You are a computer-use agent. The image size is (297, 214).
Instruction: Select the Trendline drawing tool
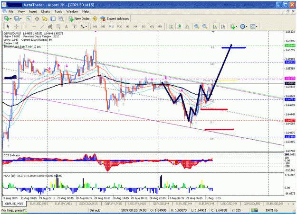point(42,27)
